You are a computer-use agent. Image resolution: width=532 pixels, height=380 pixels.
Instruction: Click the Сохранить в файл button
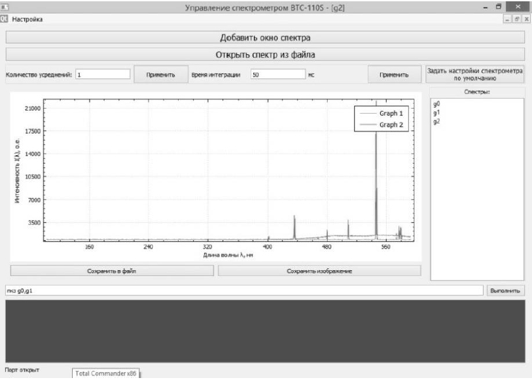click(x=111, y=270)
